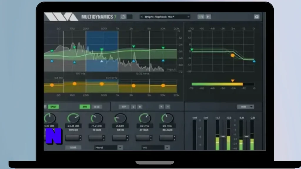Click orange gain dot in 1k–5k band
The width and height of the screenshot is (301, 169).
(x=134, y=86)
